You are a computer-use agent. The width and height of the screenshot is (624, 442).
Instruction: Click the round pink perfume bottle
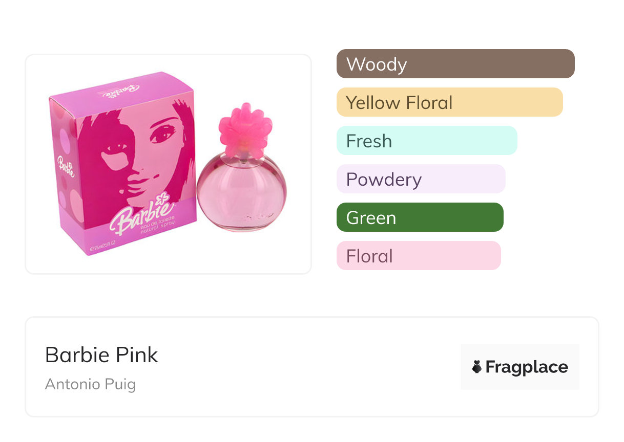click(x=241, y=192)
